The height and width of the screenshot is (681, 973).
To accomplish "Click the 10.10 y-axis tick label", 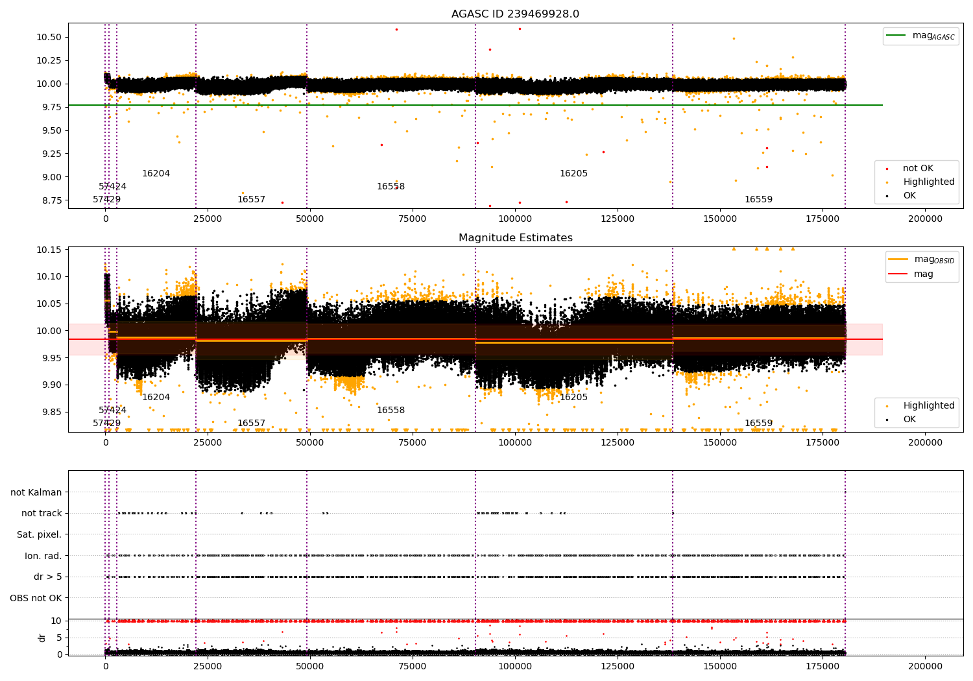I will tap(49, 277).
